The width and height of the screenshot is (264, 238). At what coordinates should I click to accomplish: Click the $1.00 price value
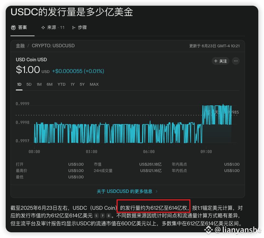tap(28, 69)
